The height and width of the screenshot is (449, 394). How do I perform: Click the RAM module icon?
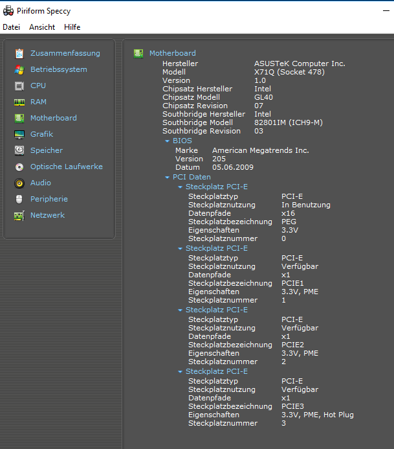[19, 102]
